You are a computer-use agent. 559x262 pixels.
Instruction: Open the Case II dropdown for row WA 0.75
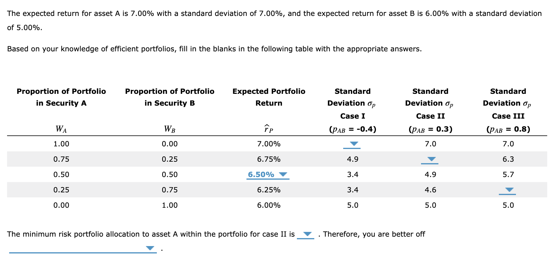[x=431, y=159]
